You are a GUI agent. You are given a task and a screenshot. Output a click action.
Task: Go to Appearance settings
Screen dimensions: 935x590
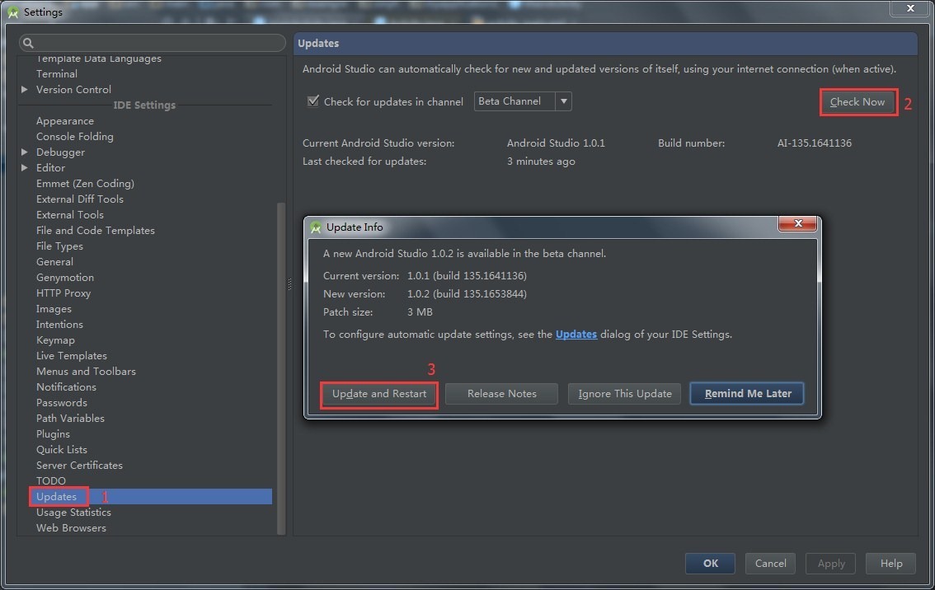(64, 121)
